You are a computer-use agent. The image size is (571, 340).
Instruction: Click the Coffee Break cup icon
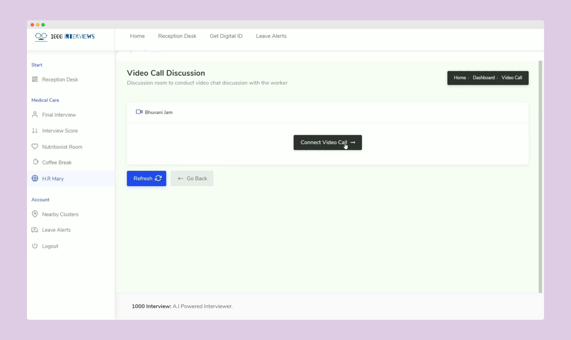tap(36, 162)
